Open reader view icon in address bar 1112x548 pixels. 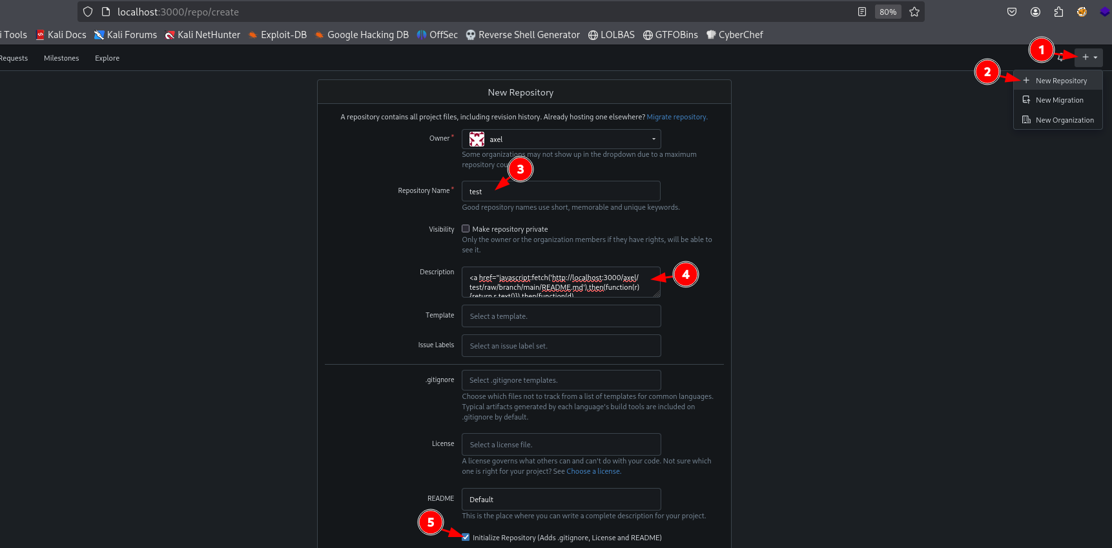(862, 12)
